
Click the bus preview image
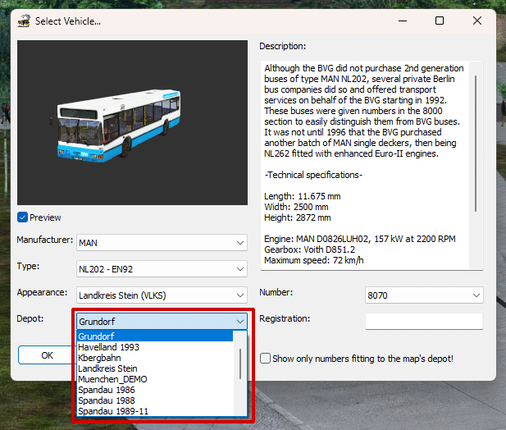pyautogui.click(x=132, y=123)
